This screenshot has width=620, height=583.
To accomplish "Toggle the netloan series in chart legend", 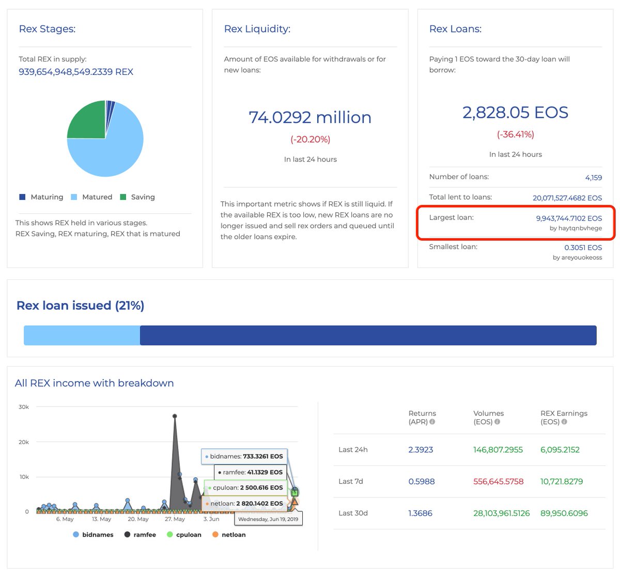I will click(229, 534).
